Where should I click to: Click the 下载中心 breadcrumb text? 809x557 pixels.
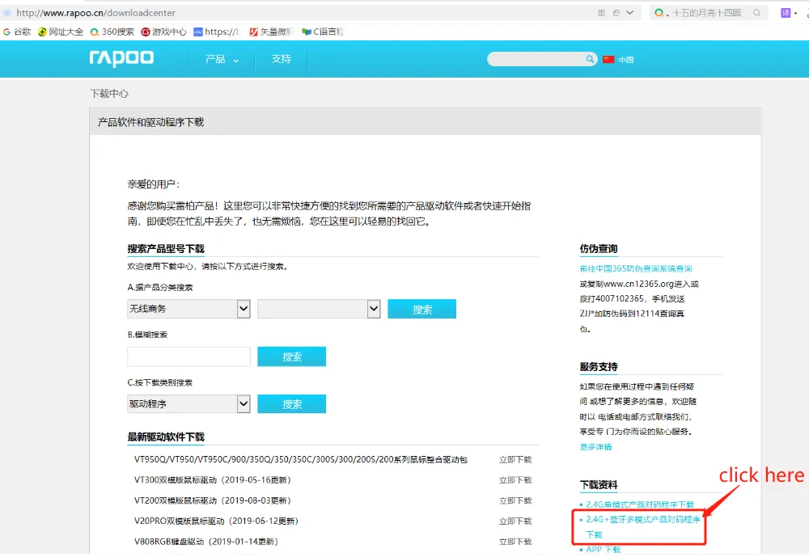pos(109,93)
